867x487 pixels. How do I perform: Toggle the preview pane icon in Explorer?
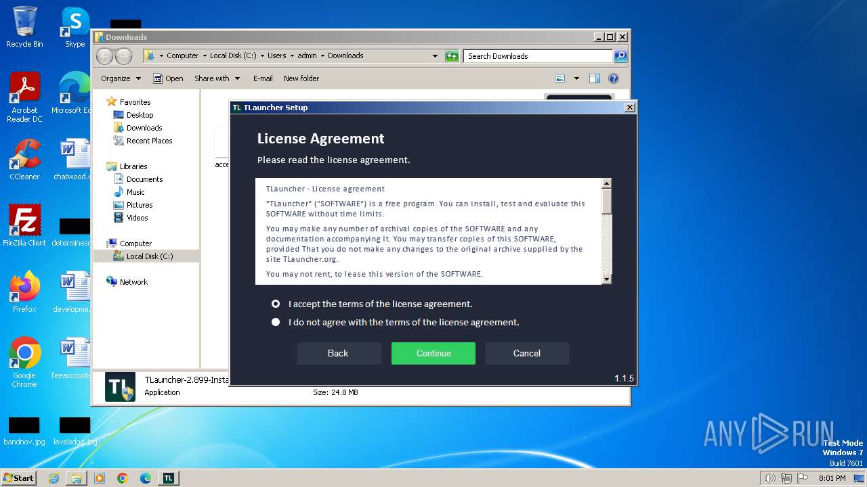595,78
